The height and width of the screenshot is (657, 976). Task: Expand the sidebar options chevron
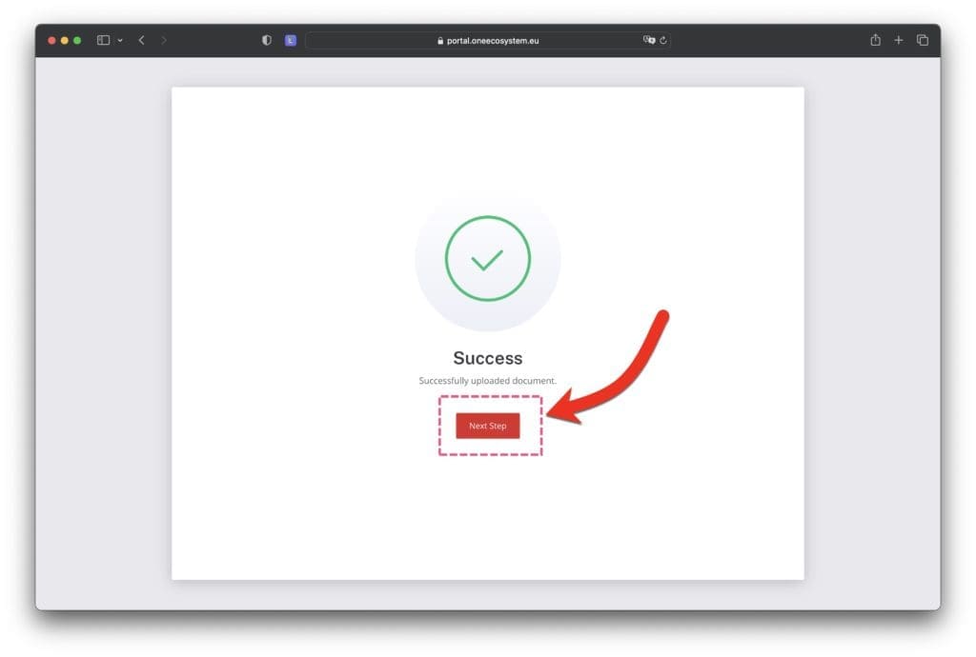pos(120,40)
